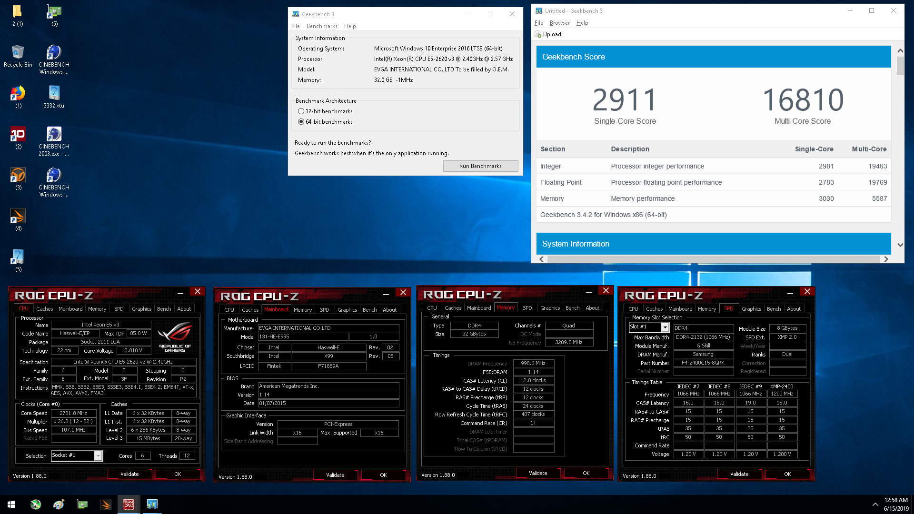Open CPU tab in SPD CPU-Z window

click(x=633, y=309)
